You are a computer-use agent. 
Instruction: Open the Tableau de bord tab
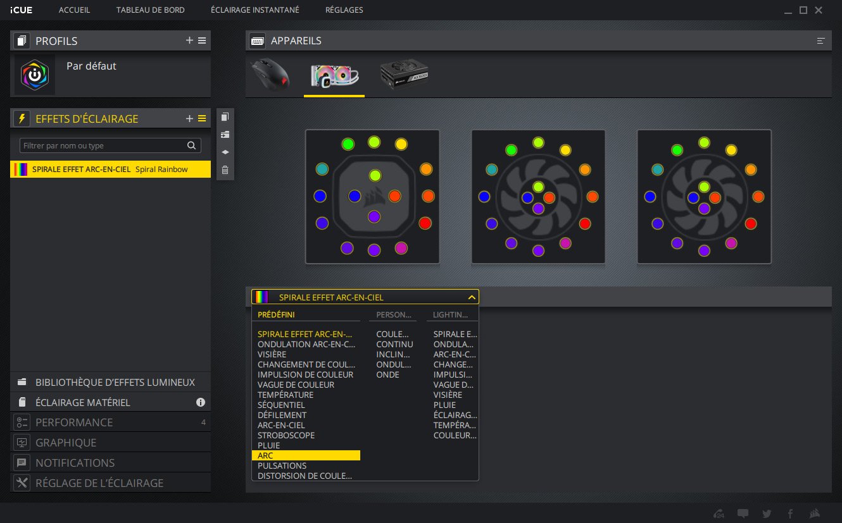click(151, 10)
